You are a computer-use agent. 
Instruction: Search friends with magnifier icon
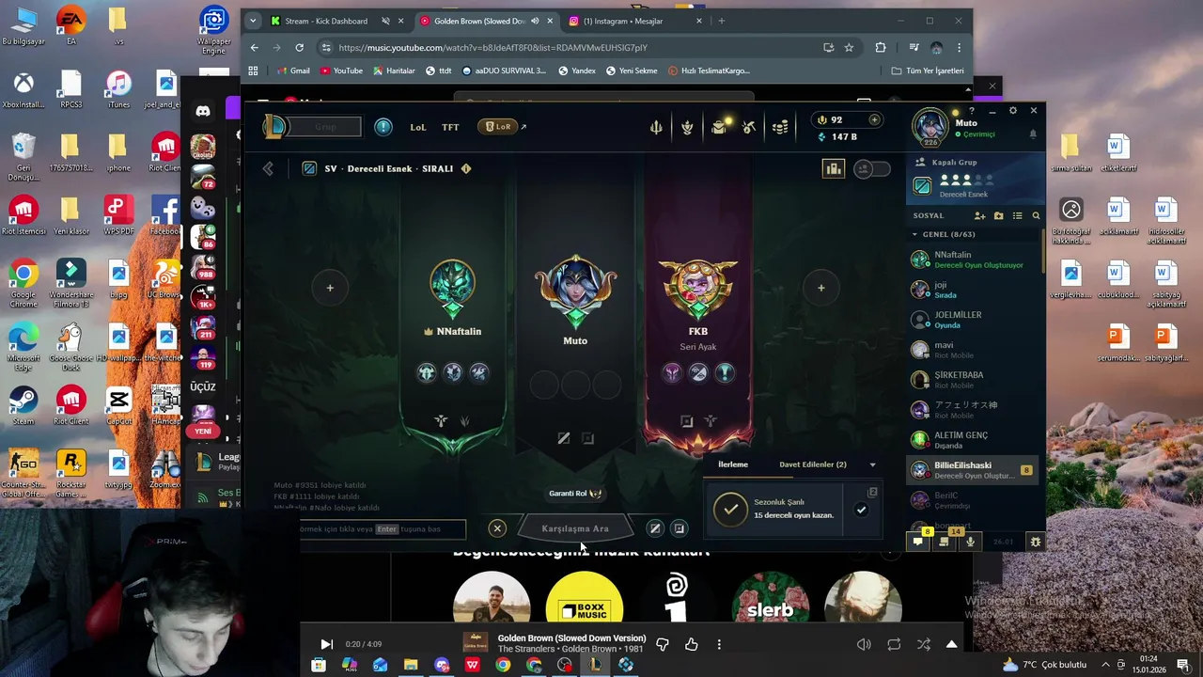coord(1036,216)
